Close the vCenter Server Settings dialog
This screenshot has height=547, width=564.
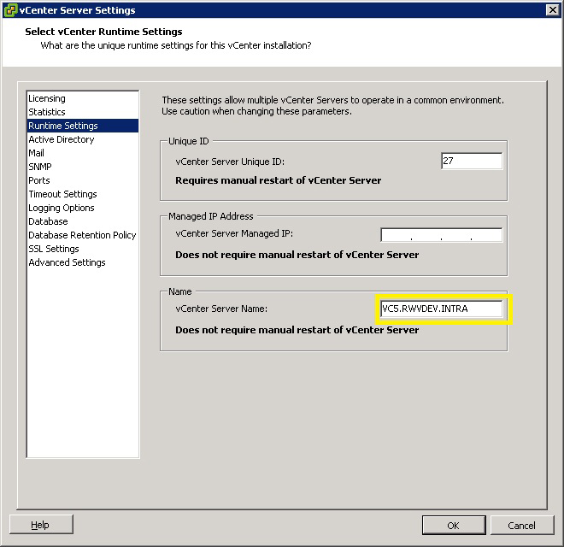(x=552, y=10)
